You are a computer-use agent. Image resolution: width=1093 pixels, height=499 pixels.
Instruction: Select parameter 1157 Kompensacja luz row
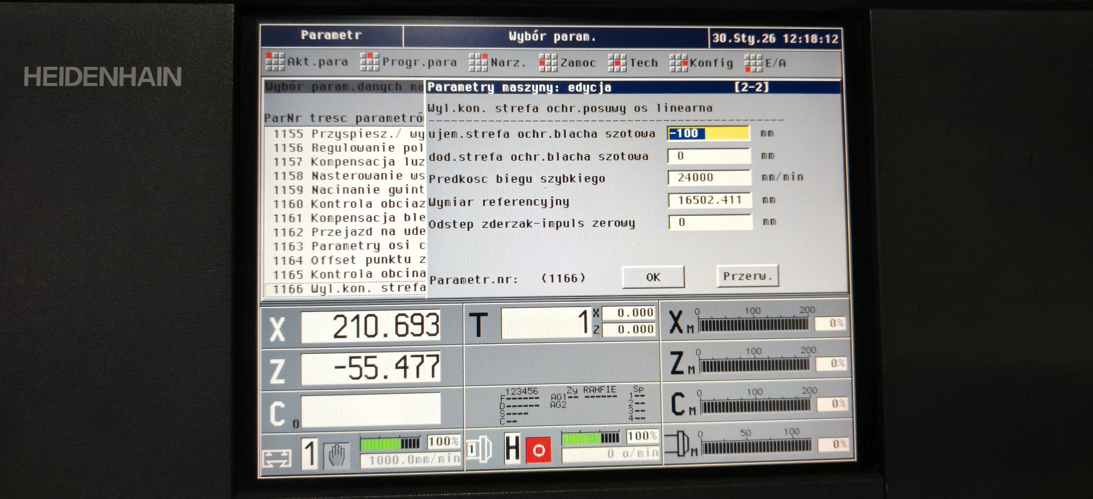345,162
